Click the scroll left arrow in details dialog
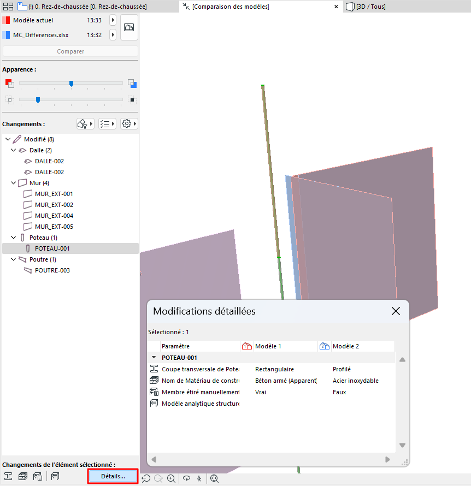The height and width of the screenshot is (486, 471). [154, 459]
